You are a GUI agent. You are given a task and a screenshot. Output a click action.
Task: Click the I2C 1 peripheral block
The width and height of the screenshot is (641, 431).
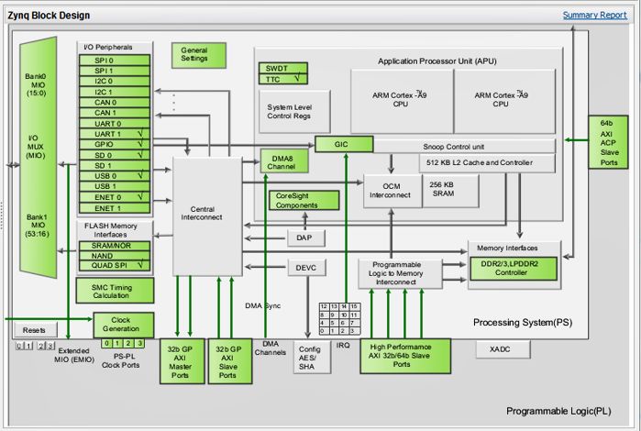click(x=115, y=92)
